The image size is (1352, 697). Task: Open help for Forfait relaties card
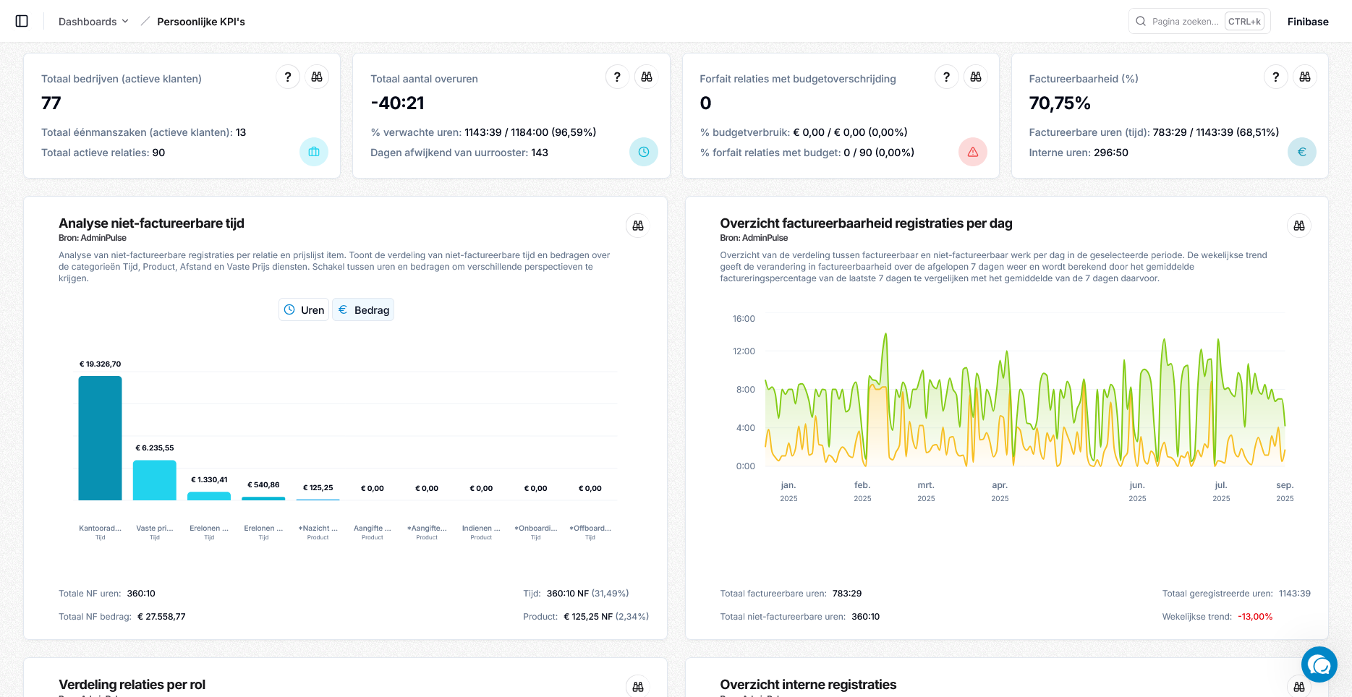coord(946,77)
